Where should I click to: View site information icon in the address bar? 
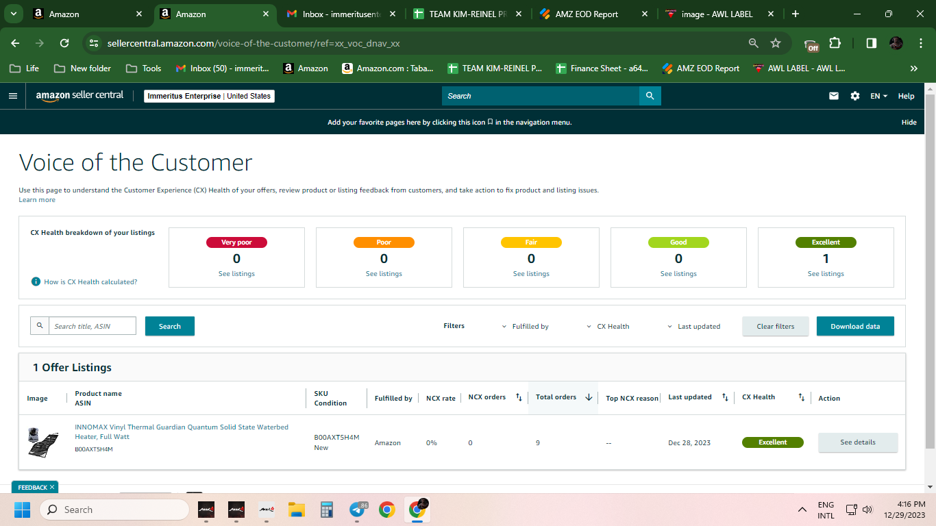(x=95, y=43)
